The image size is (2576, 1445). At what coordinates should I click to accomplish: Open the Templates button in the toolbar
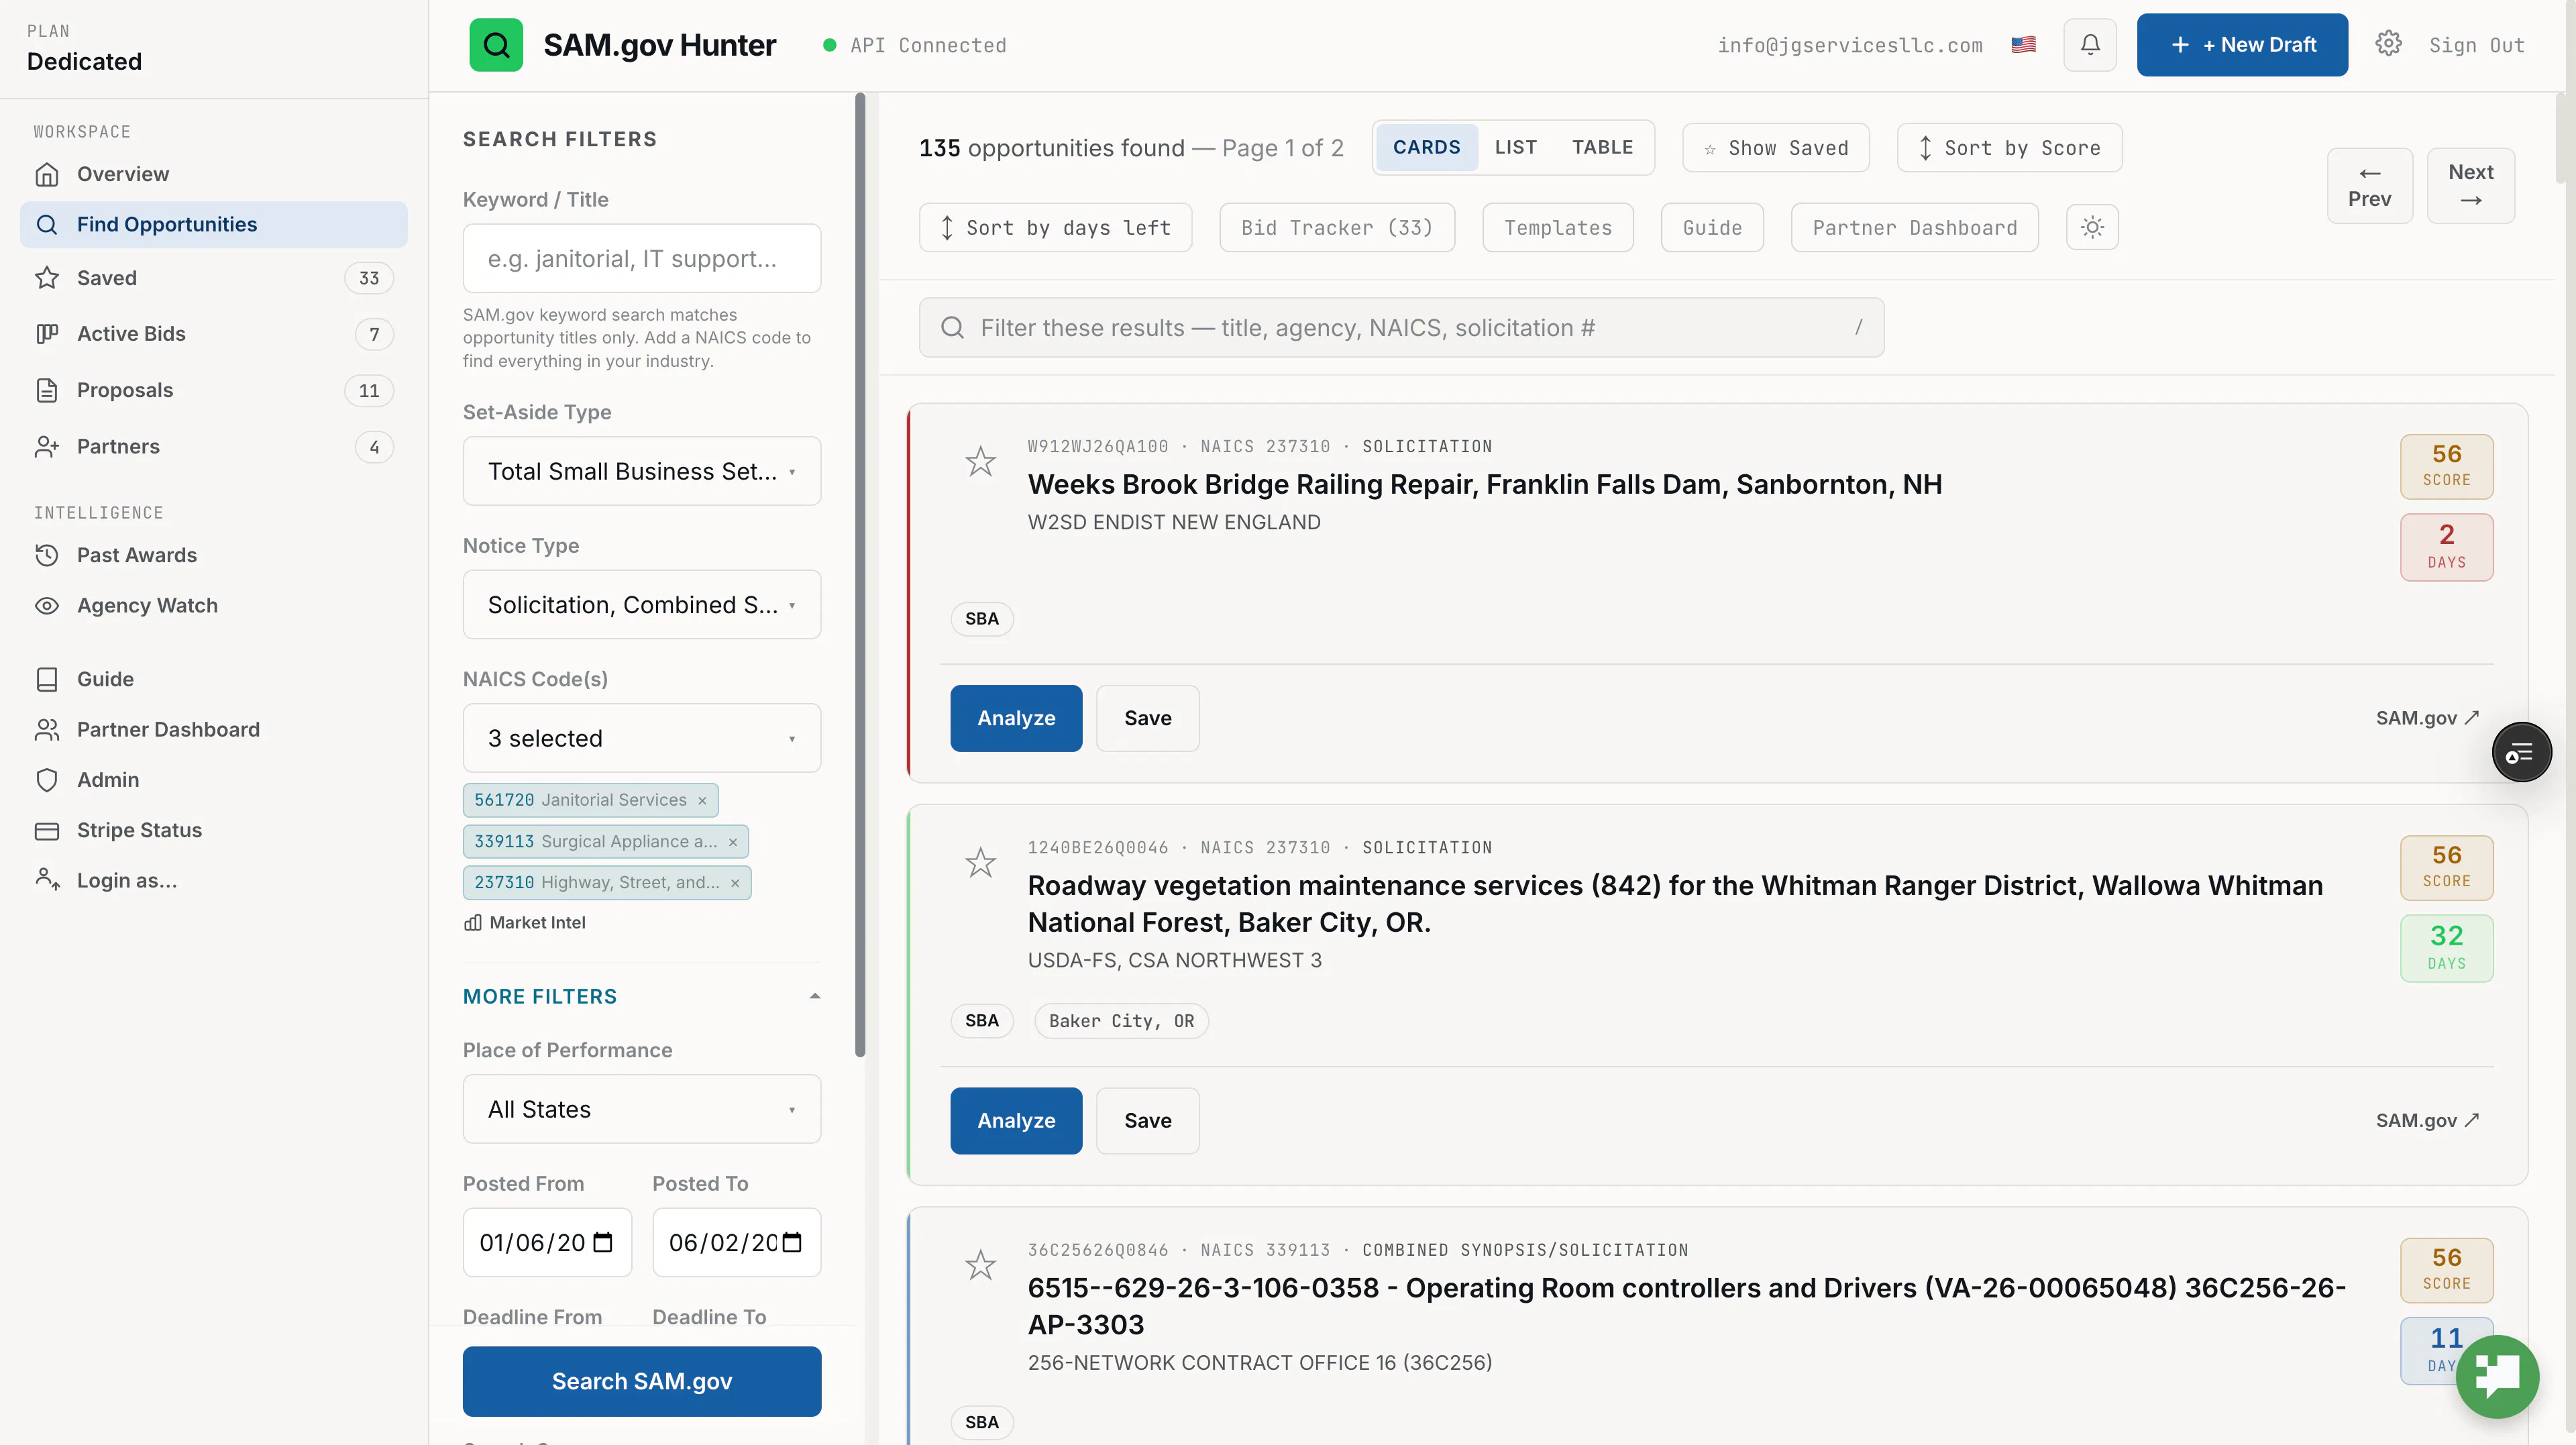1558,228
